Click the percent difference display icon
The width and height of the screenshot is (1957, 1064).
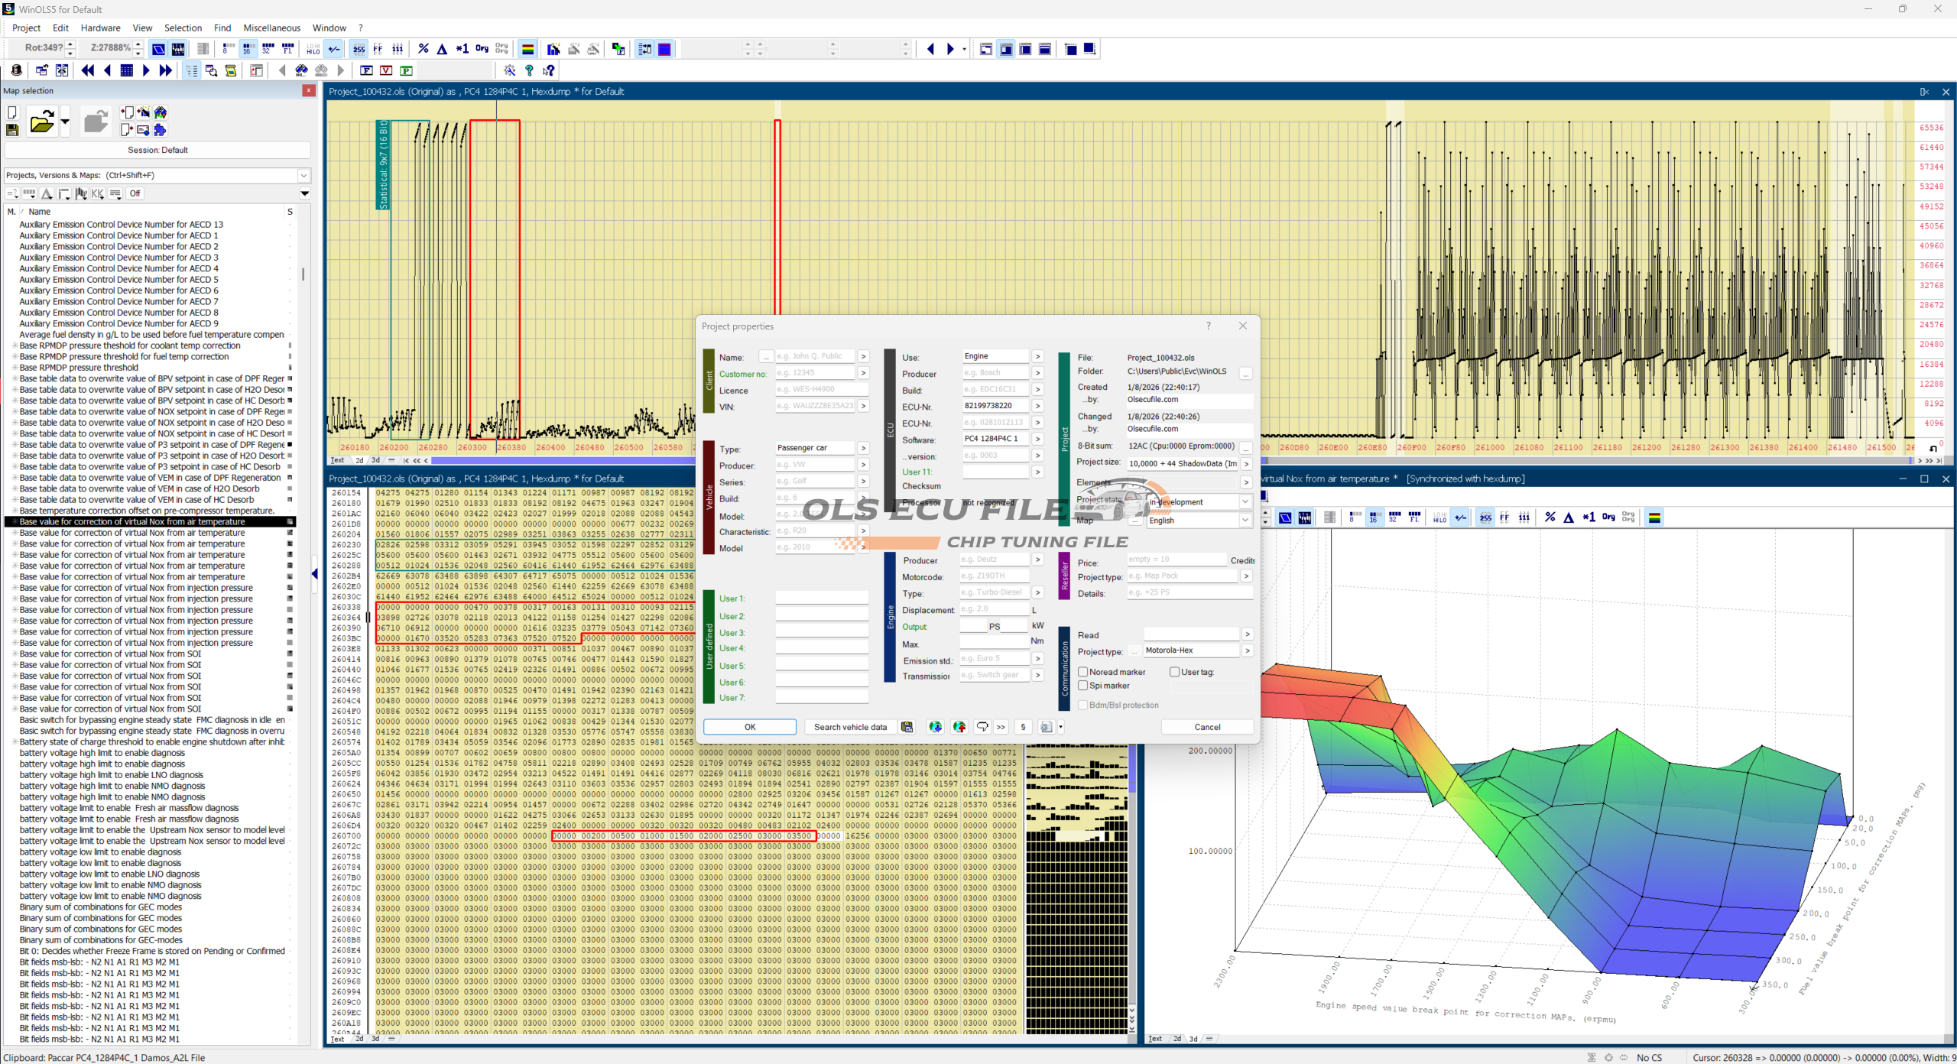tap(424, 49)
